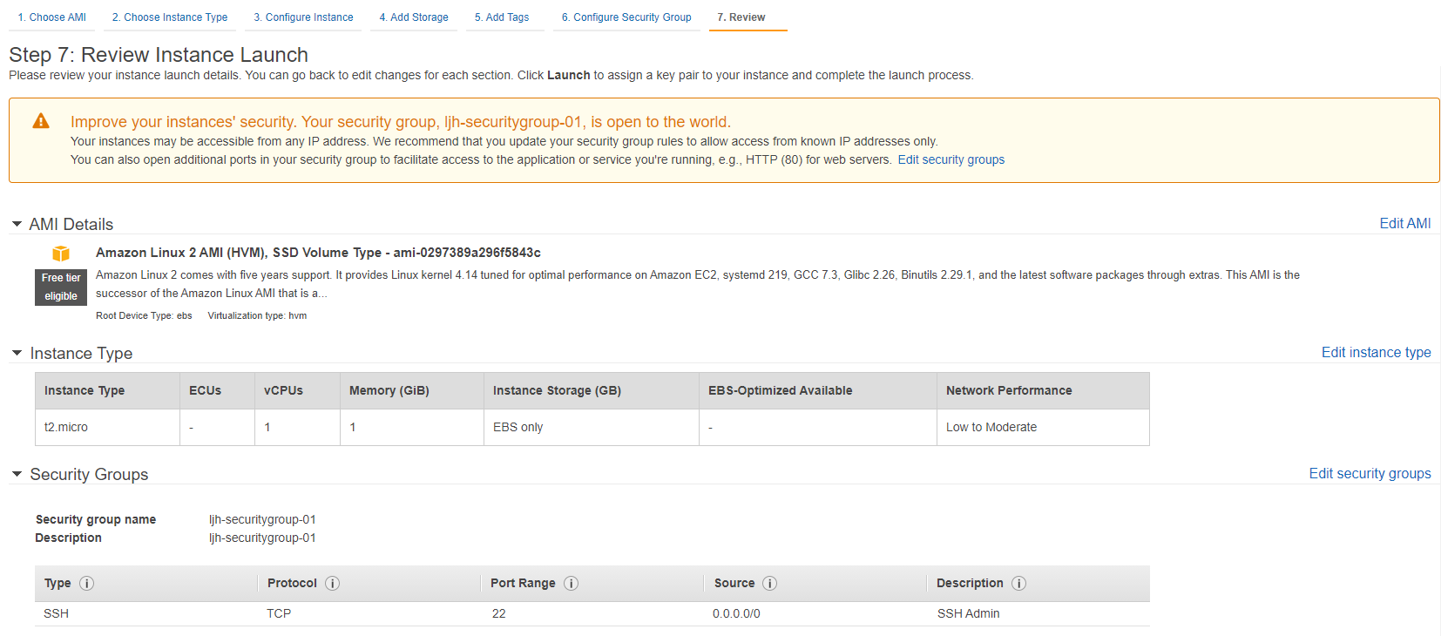Screen dimensions: 1441x636
Task: Click the info icon next to Type column
Action: point(87,584)
